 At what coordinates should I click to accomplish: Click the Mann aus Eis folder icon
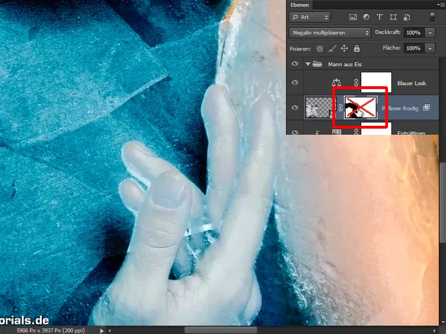pyautogui.click(x=317, y=64)
